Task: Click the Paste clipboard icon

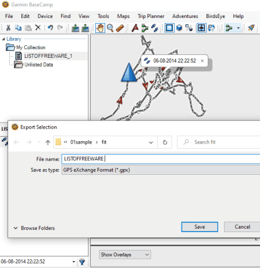Action: 28,28
